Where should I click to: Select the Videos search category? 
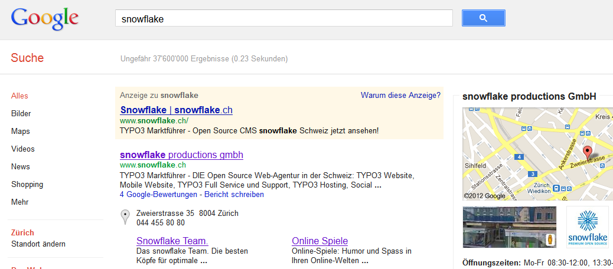coord(23,149)
